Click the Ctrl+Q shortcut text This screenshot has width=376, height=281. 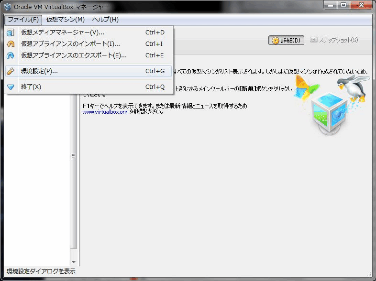tap(155, 87)
